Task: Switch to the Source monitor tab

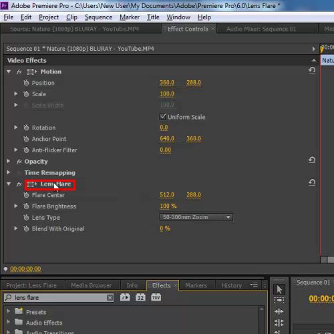Action: (75, 29)
